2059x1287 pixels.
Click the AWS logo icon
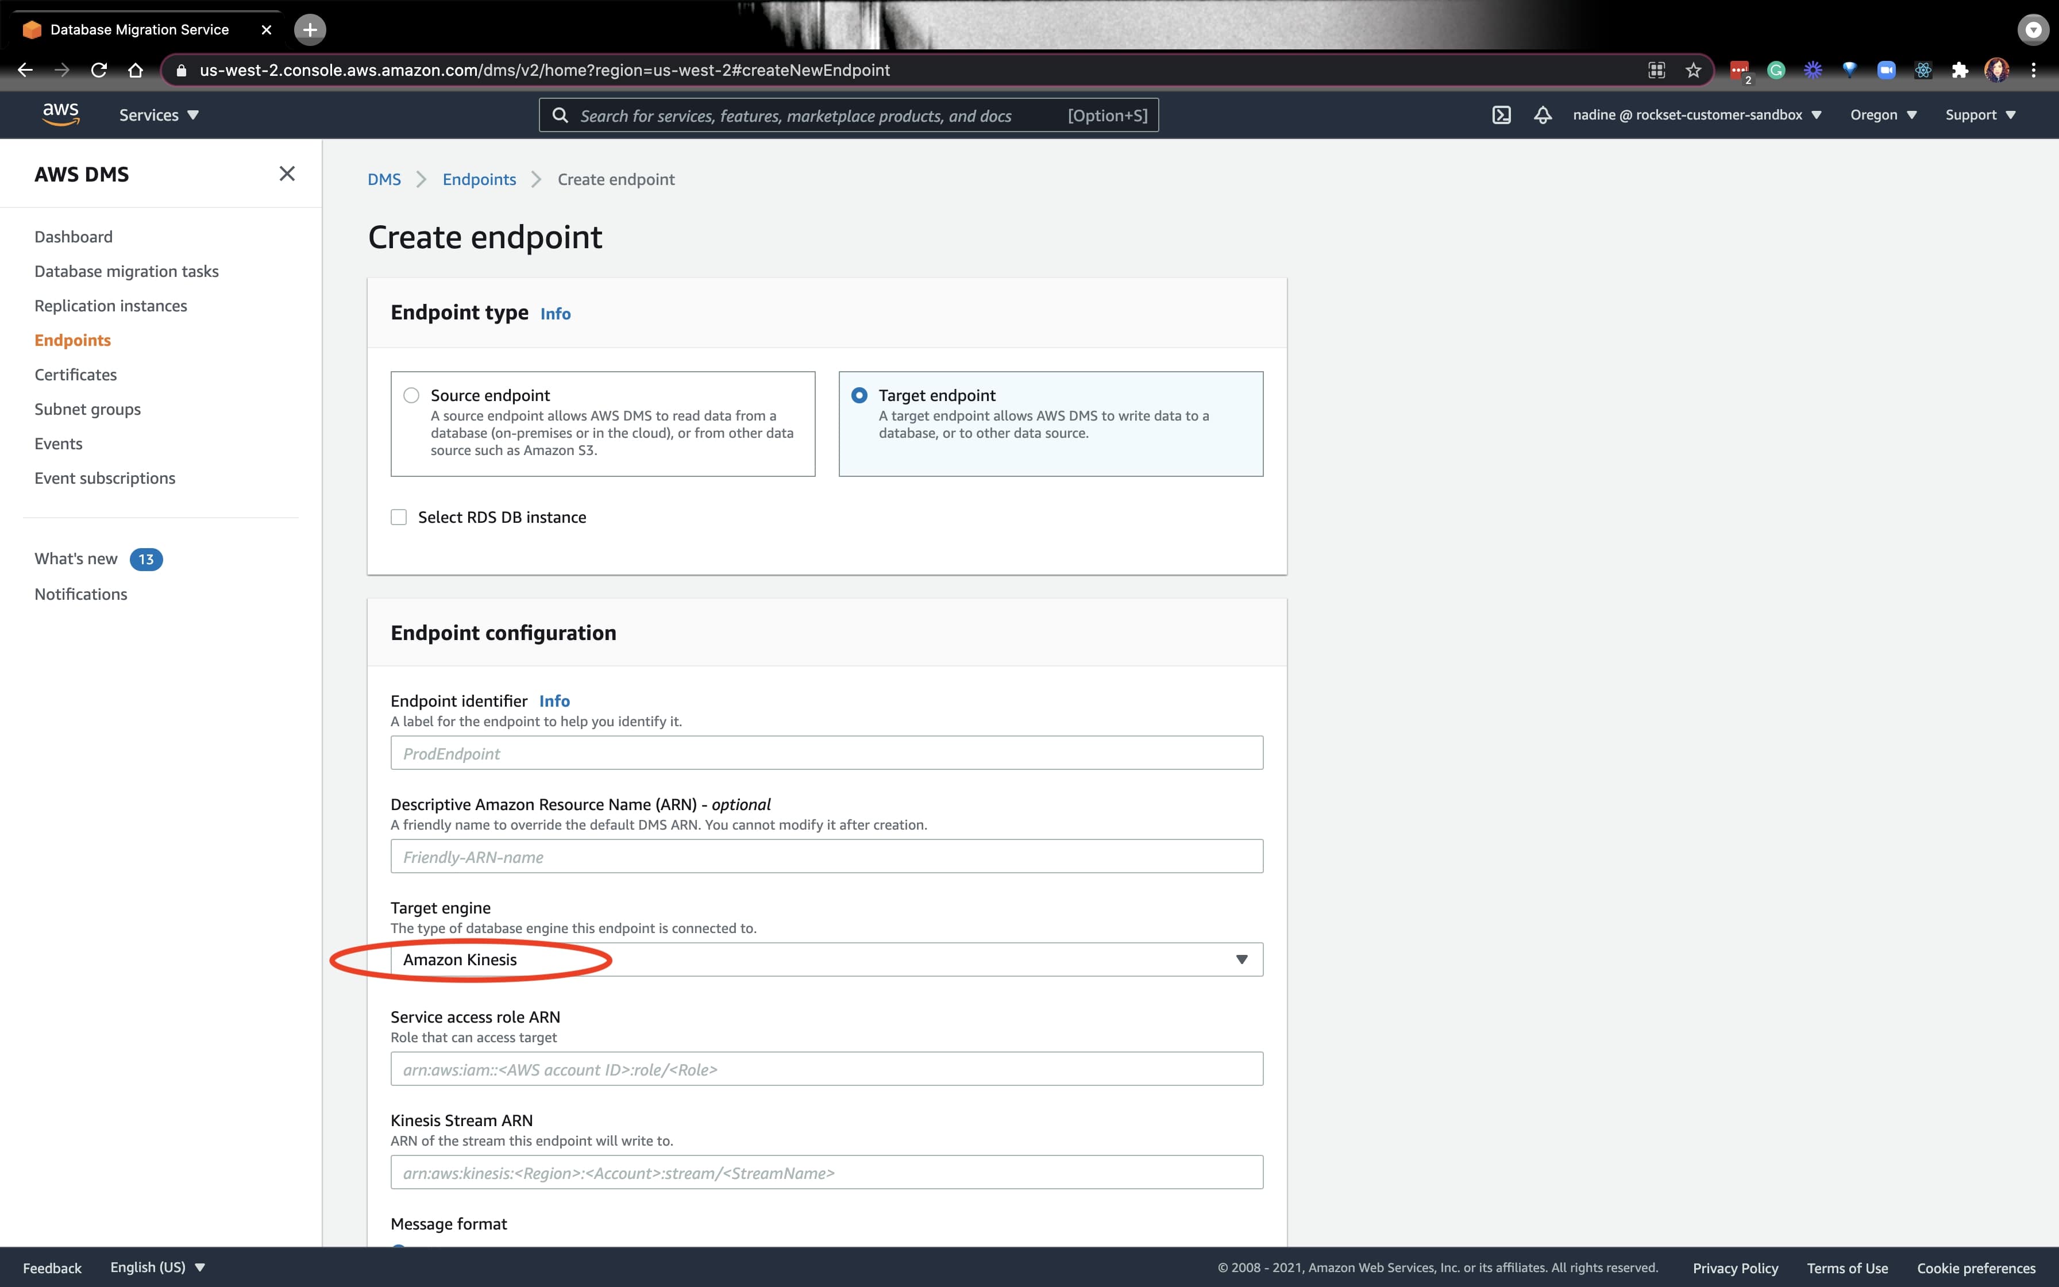(x=59, y=114)
